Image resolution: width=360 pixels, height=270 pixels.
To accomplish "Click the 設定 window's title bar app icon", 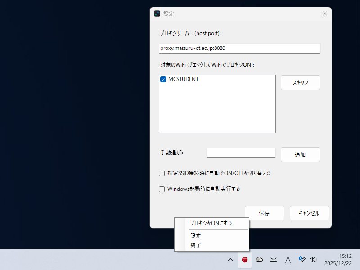I will 157,13.
